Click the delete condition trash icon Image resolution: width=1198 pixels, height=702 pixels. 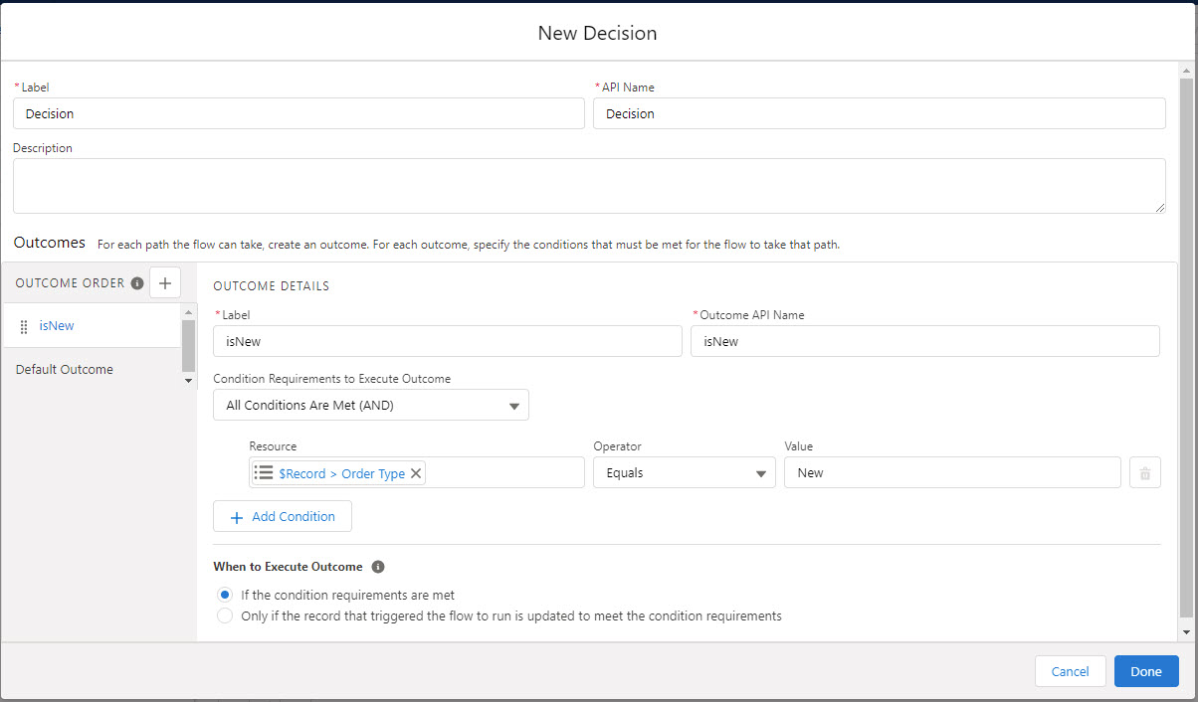click(x=1144, y=473)
